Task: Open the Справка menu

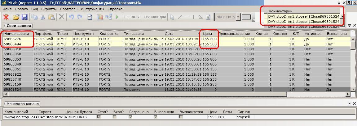Action: point(115,9)
